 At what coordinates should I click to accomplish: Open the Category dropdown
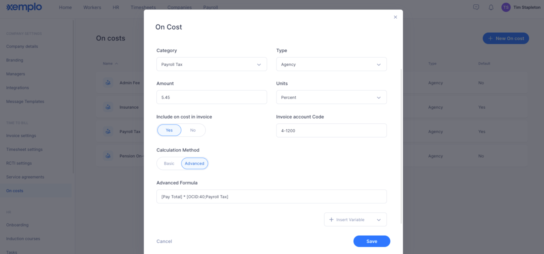(x=212, y=64)
